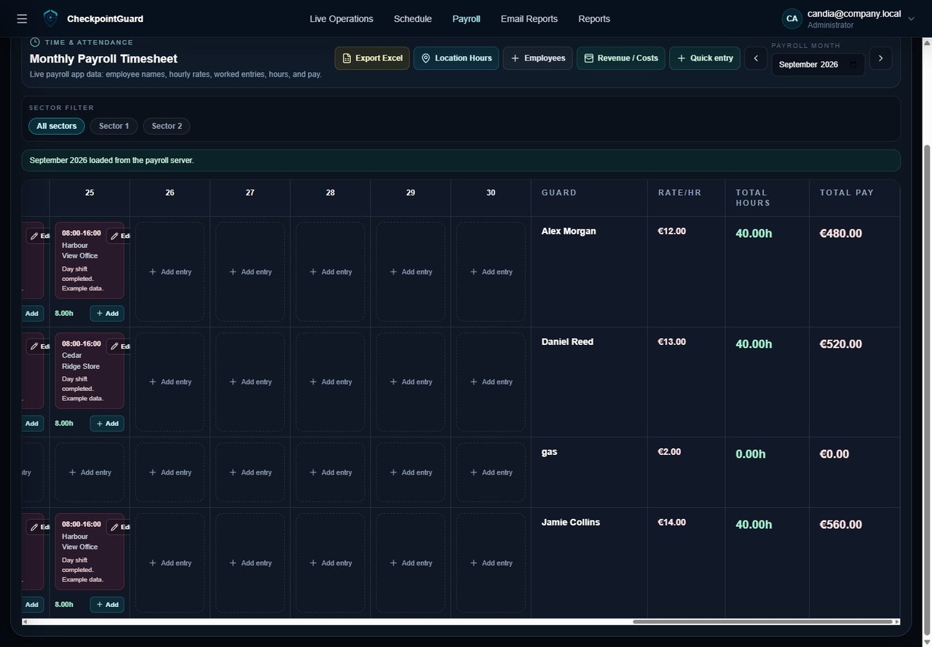The image size is (932, 647).
Task: Add entry for Alex Morgan on day 30
Action: [491, 272]
